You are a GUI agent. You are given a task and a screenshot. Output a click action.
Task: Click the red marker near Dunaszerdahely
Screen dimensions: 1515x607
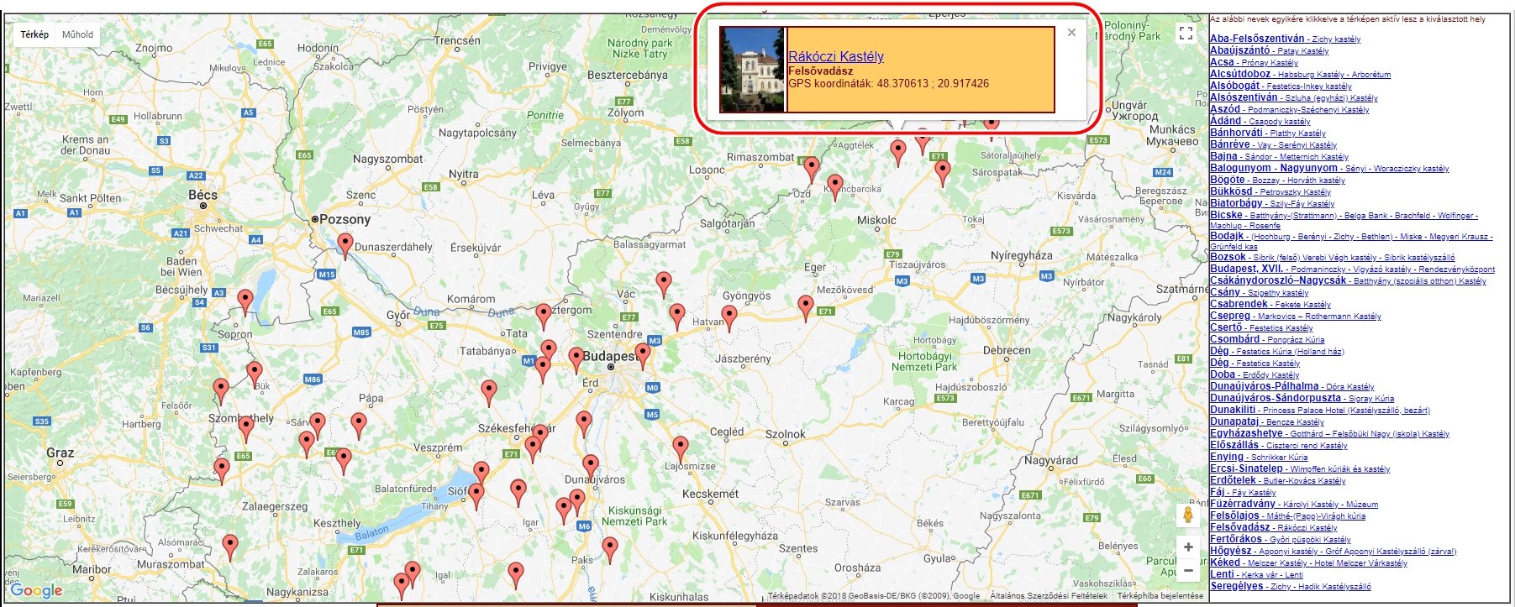[345, 245]
